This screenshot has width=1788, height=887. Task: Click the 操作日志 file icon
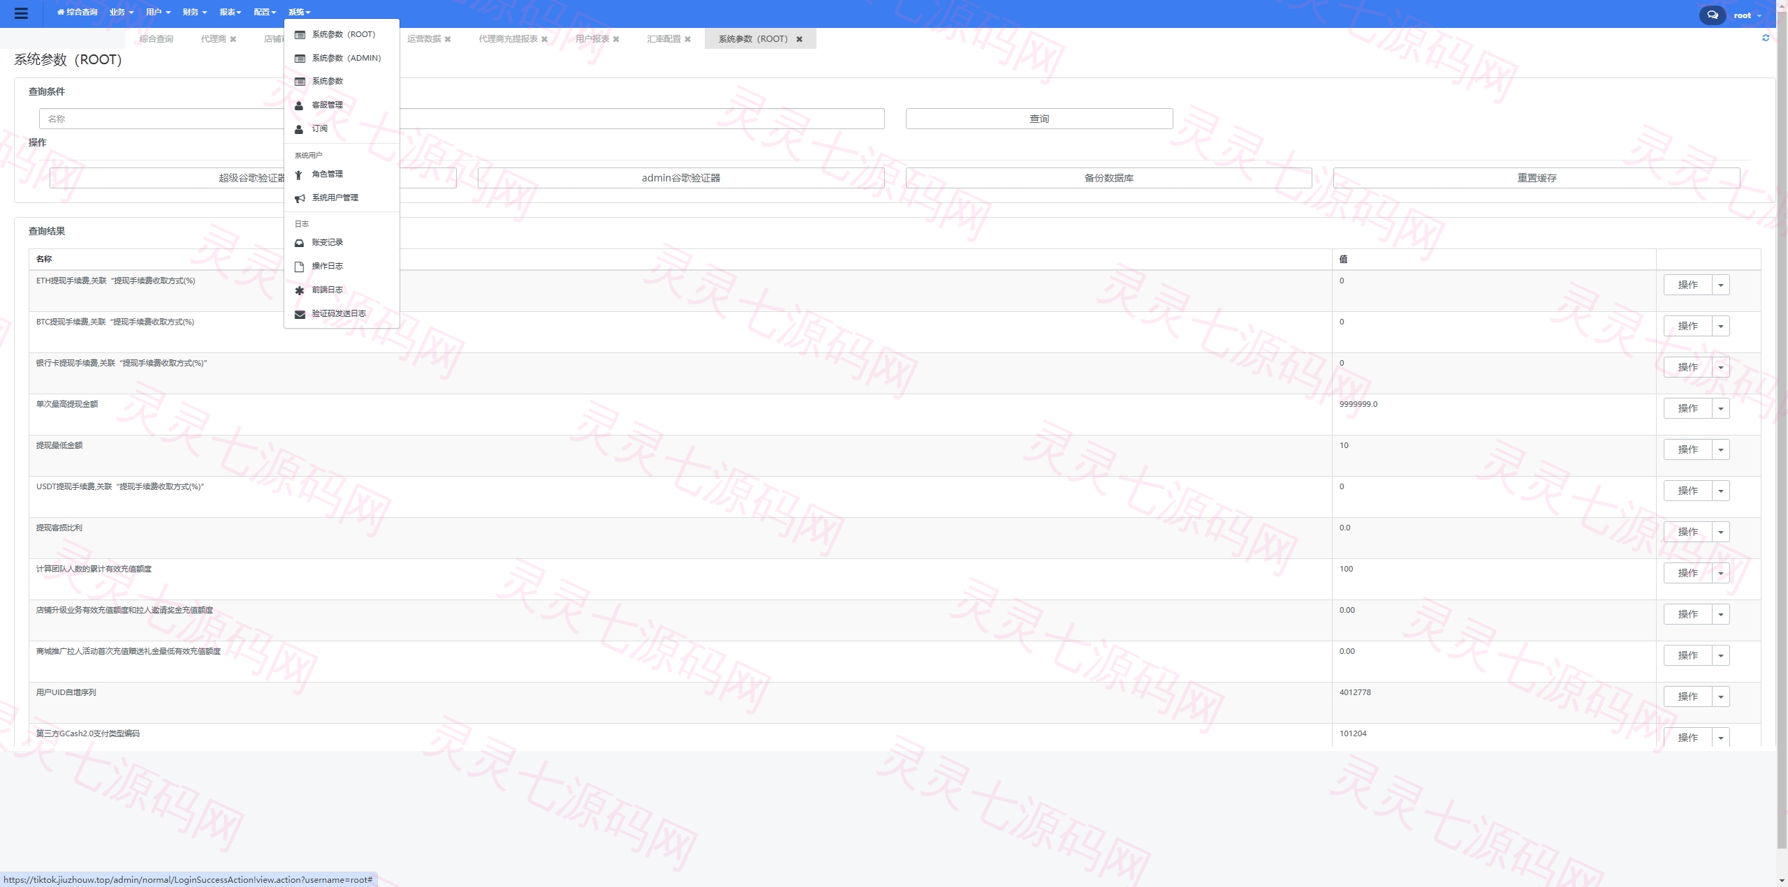[299, 267]
